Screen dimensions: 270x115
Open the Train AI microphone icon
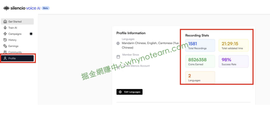tap(5, 28)
